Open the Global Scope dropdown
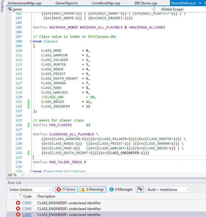Screen dimensions: 206x217 tap(172, 9)
